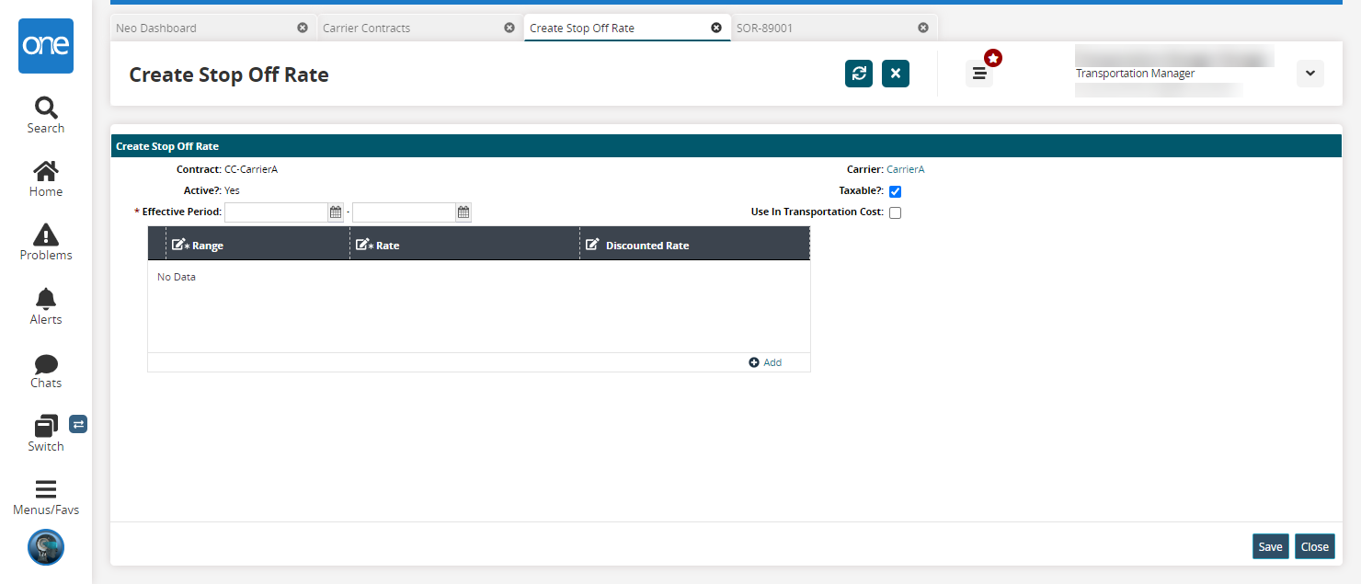Click the CC-CarrierA contract value
Image resolution: width=1361 pixels, height=584 pixels.
coord(251,169)
